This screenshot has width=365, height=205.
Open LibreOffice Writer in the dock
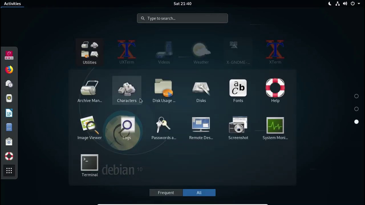9,113
